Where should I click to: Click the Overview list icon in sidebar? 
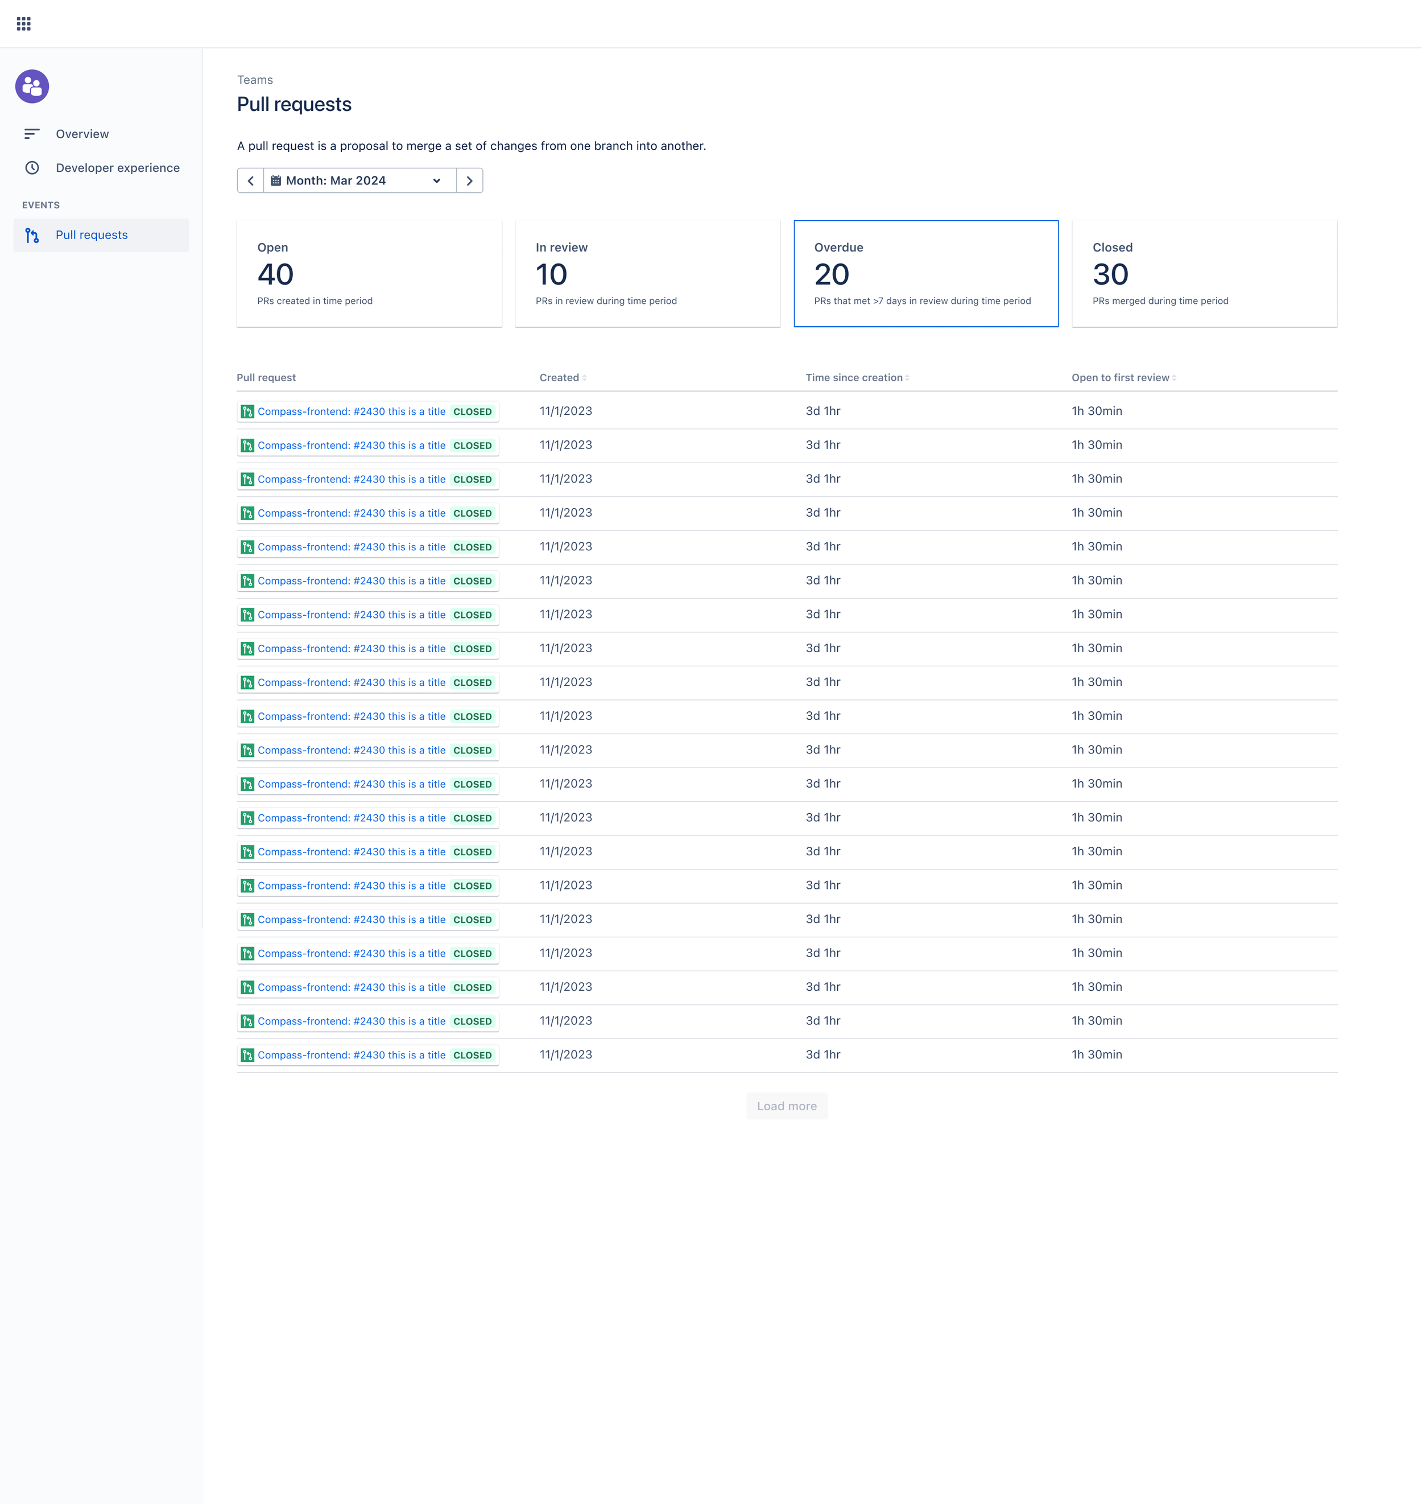point(31,134)
